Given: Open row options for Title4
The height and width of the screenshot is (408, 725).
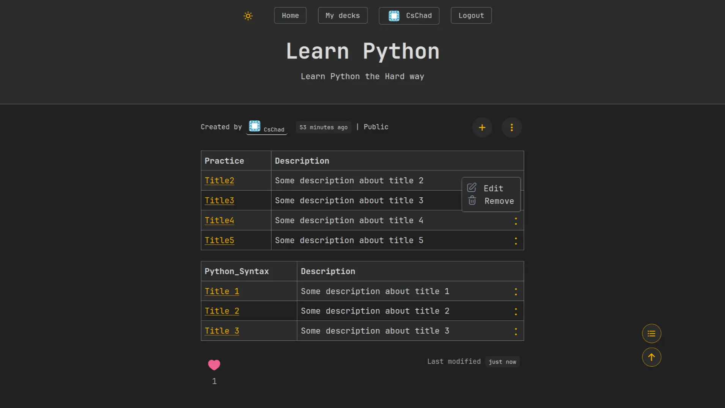Looking at the screenshot, I should (516, 221).
